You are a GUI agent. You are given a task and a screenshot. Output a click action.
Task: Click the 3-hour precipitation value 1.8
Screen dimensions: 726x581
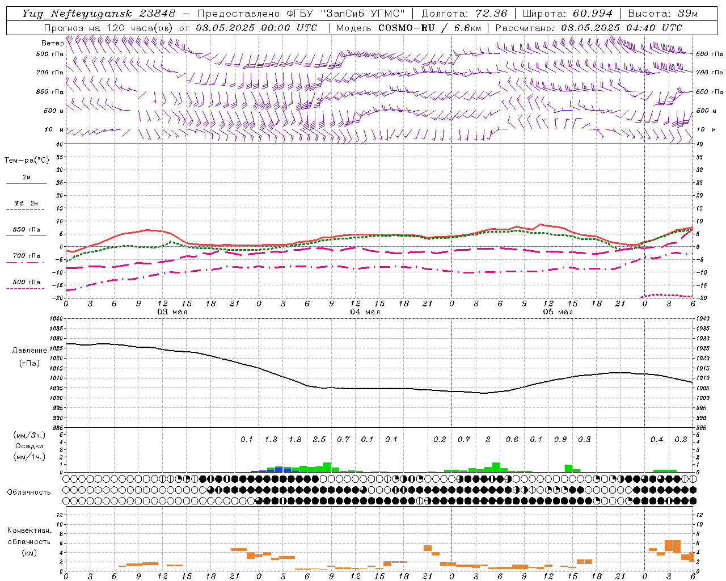[x=295, y=439]
